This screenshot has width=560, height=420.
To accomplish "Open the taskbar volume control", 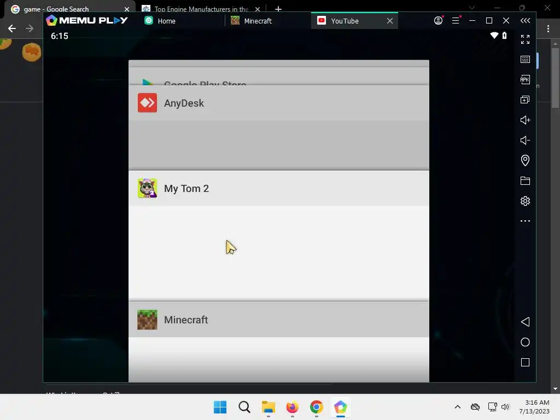I will coord(505,407).
